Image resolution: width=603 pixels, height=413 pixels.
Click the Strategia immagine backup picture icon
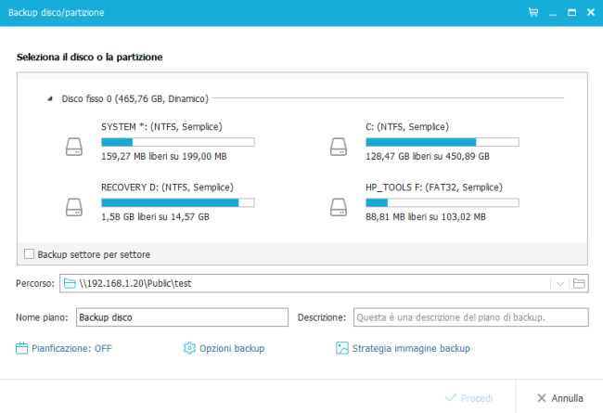(x=342, y=348)
